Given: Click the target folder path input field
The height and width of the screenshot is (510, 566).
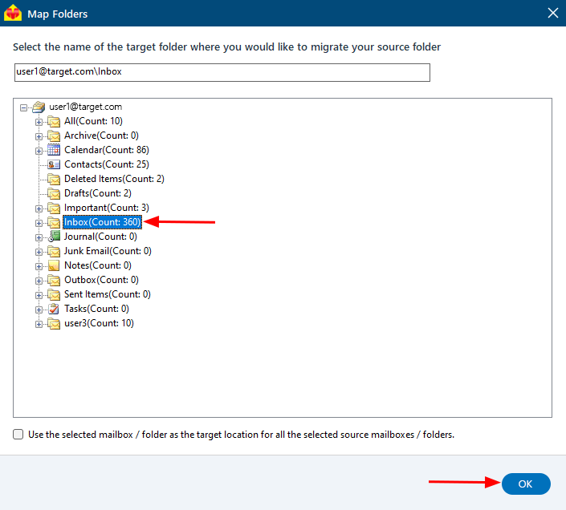Looking at the screenshot, I should click(222, 72).
